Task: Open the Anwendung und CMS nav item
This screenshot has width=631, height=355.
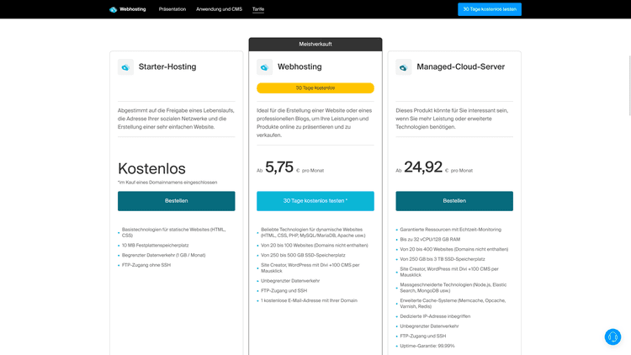Action: click(x=219, y=9)
